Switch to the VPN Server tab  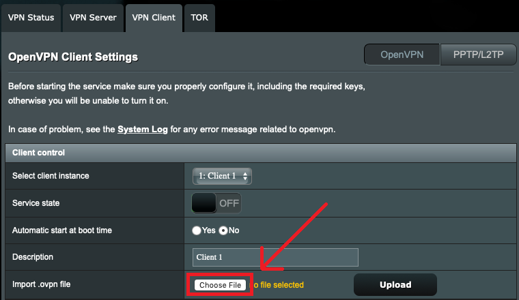[93, 18]
